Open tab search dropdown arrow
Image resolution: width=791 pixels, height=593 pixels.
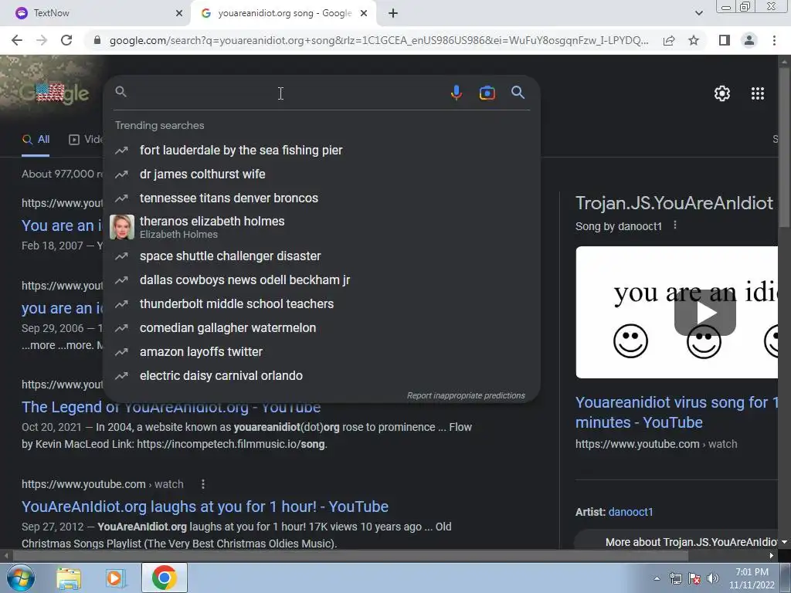[x=698, y=13]
